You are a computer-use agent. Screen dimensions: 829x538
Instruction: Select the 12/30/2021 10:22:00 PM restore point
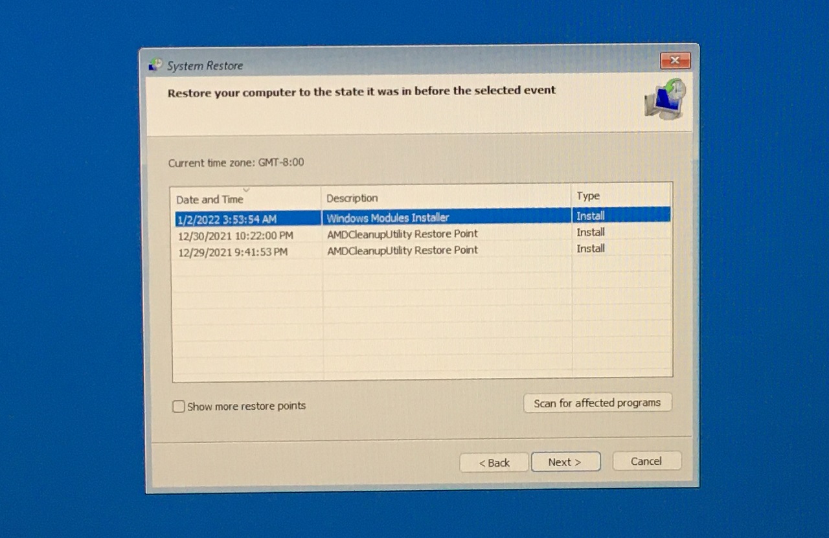pos(235,236)
